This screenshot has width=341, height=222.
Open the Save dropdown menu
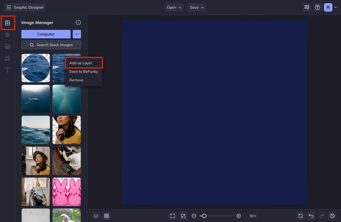point(197,7)
